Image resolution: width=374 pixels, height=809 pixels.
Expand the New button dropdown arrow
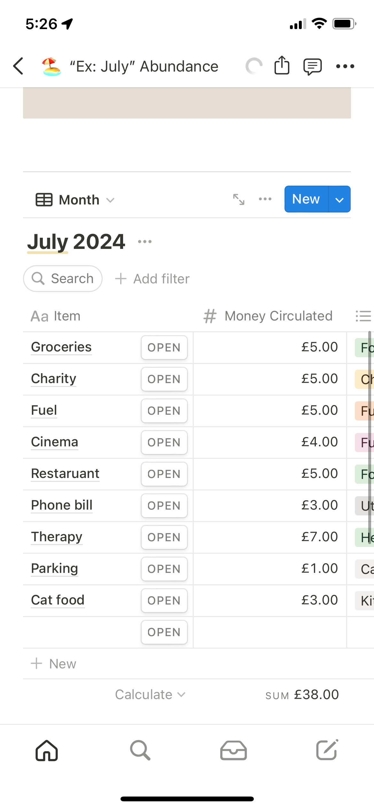pos(339,199)
